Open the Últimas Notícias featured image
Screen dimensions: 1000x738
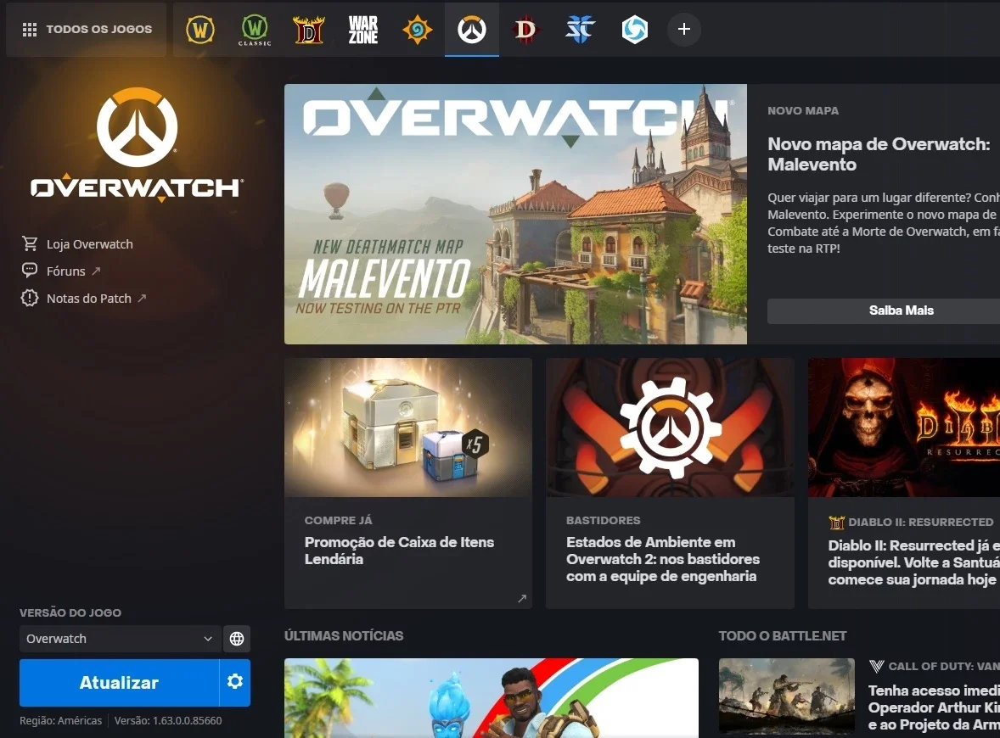(x=491, y=698)
